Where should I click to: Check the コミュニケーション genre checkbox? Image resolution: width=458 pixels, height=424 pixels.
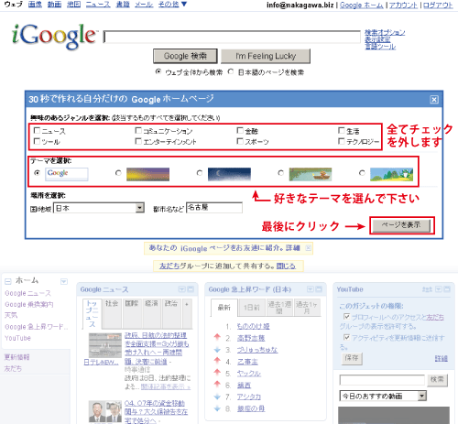pos(138,131)
